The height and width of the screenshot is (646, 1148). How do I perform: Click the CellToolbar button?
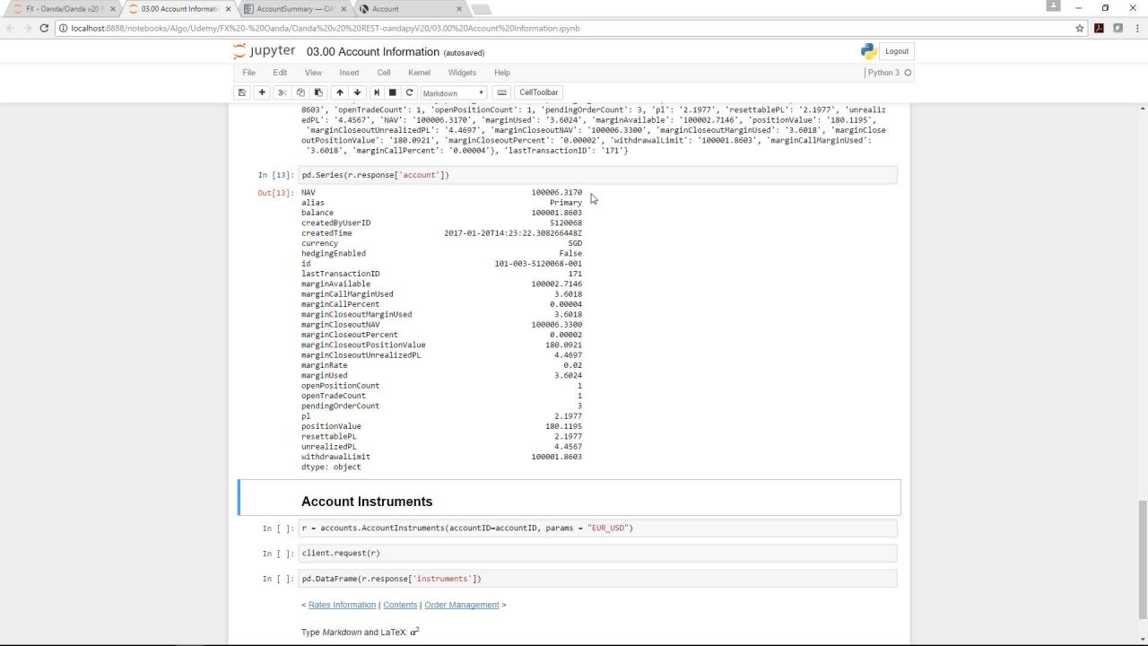pyautogui.click(x=539, y=92)
